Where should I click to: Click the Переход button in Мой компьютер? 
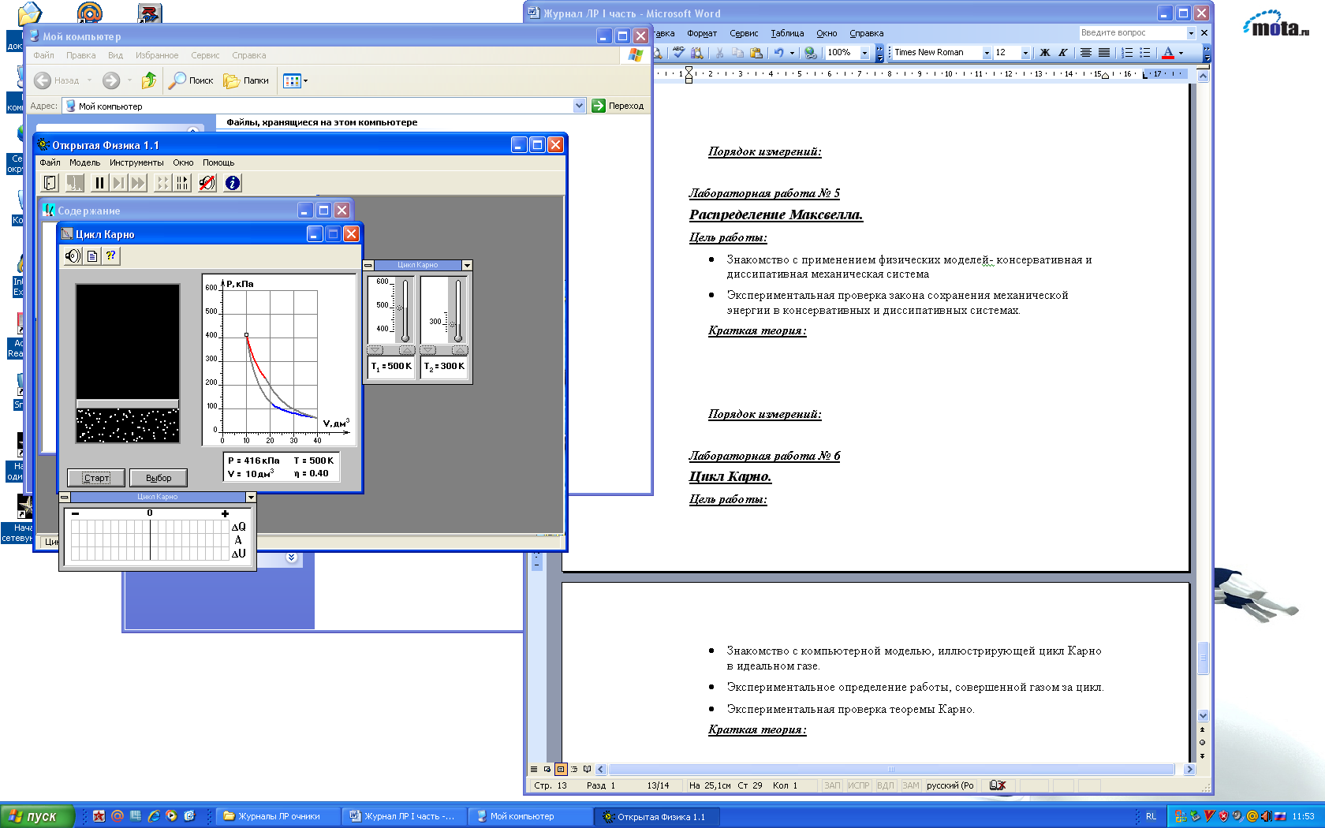click(x=618, y=106)
